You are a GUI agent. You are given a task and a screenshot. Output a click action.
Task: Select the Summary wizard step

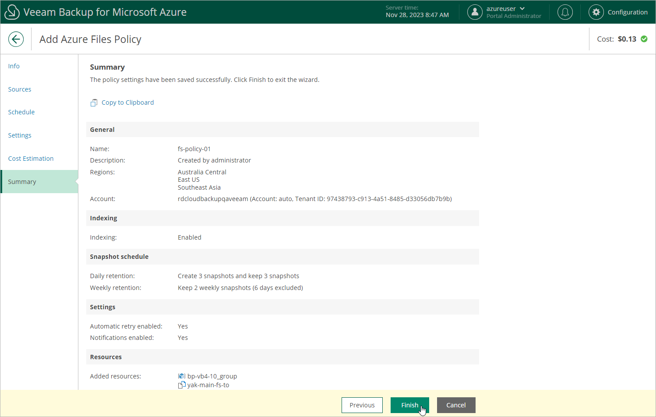pyautogui.click(x=39, y=181)
